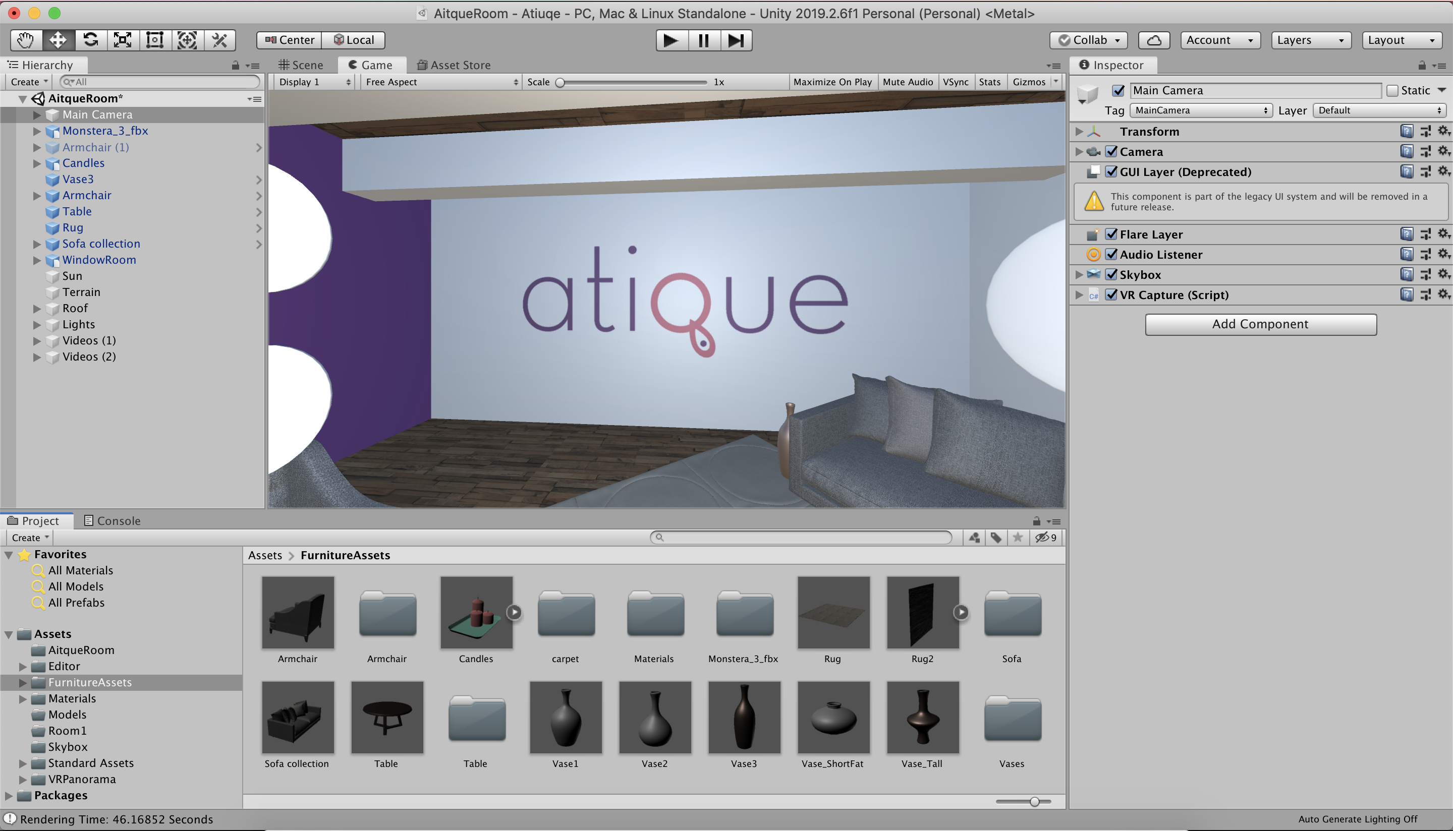Open Stats overlay in Game view
Viewport: 1453px width, 831px height.
[989, 82]
